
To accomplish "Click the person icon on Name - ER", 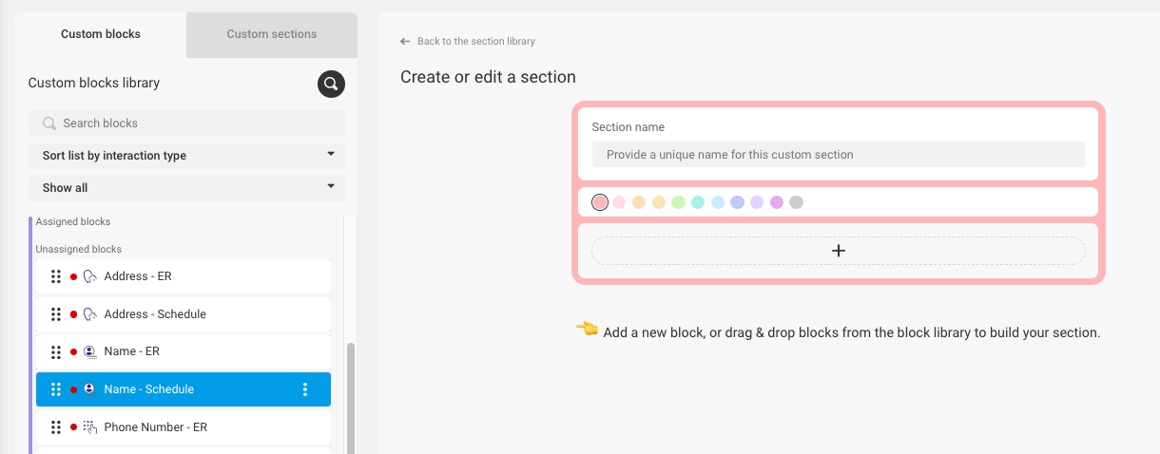I will (90, 351).
